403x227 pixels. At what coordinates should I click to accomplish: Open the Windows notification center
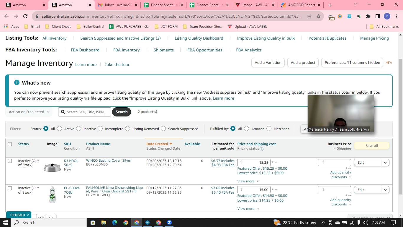[x=393, y=223]
